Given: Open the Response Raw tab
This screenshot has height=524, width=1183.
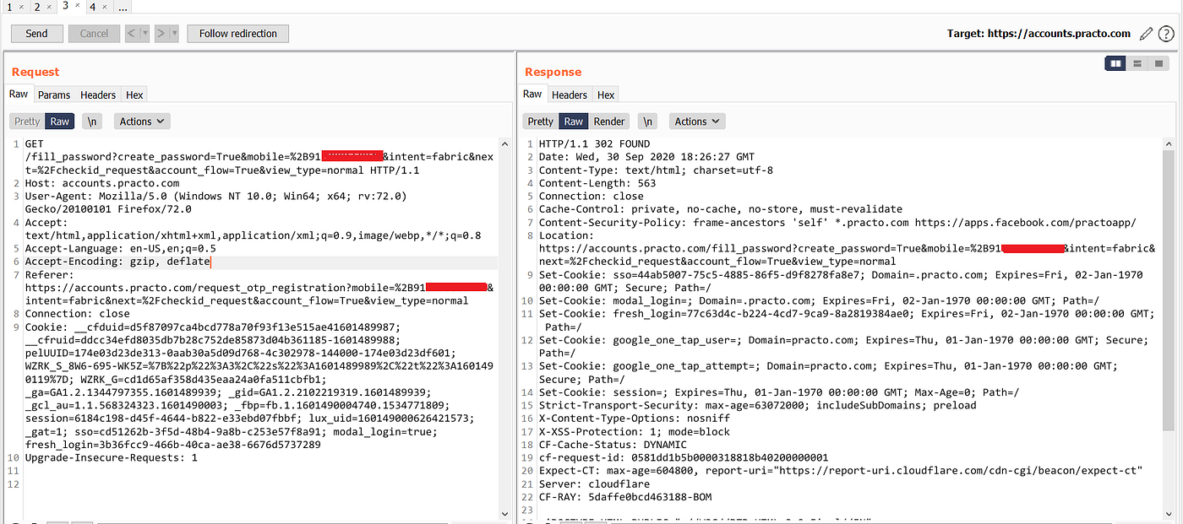Looking at the screenshot, I should (x=532, y=95).
